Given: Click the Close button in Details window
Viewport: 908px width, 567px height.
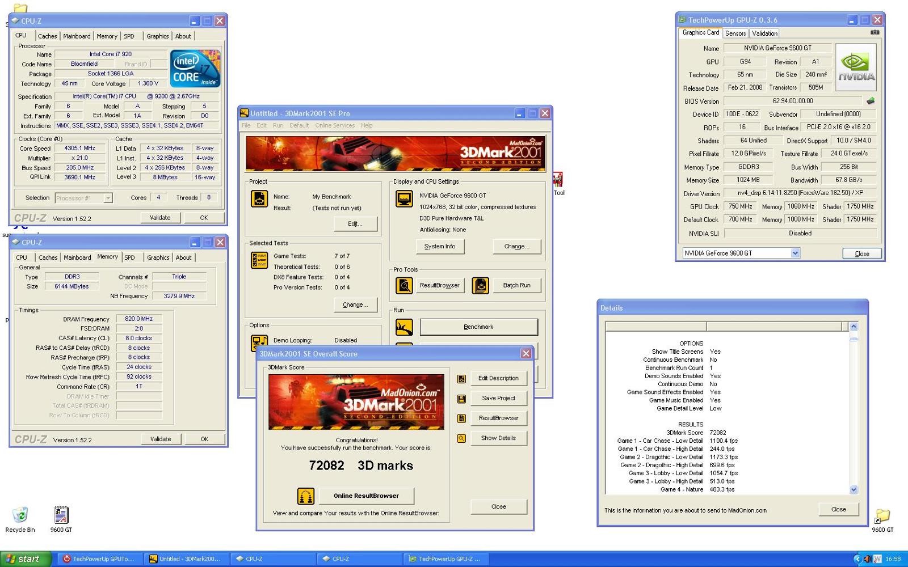Looking at the screenshot, I should click(838, 509).
